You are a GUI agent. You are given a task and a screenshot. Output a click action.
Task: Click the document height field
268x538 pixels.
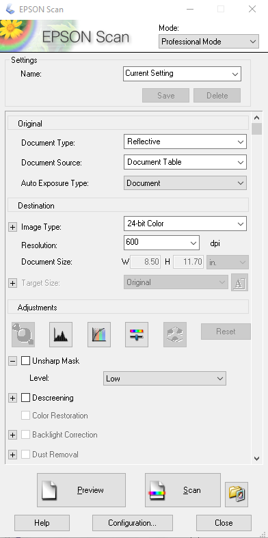[189, 262]
